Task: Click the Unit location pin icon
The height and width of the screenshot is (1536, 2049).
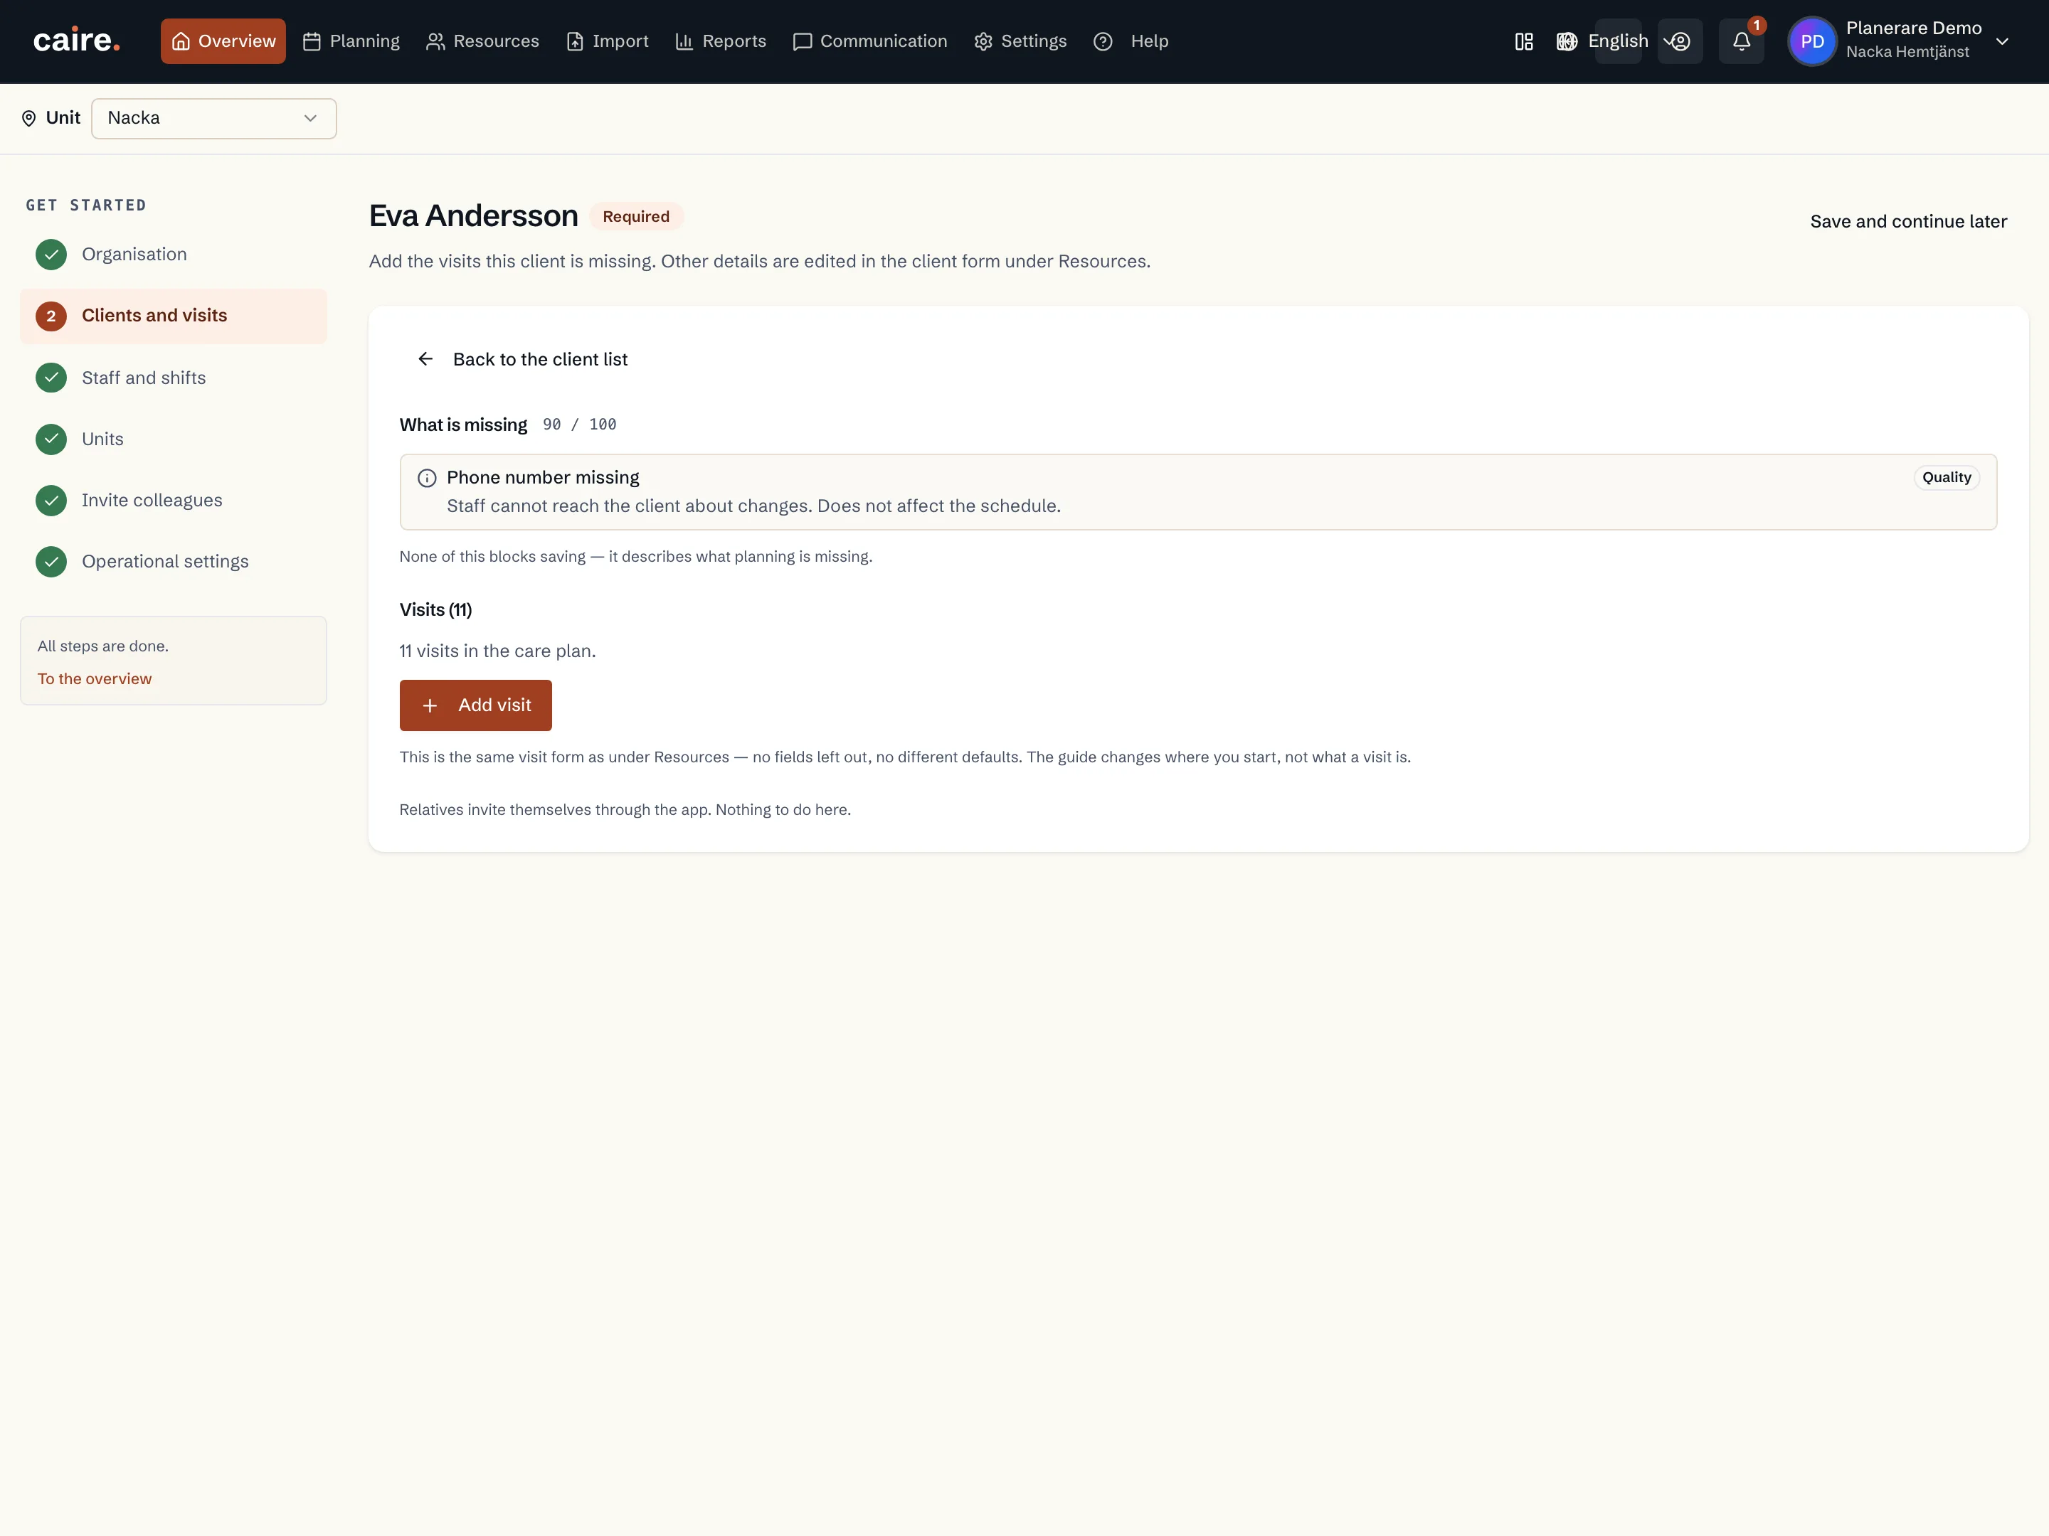Action: [28, 119]
